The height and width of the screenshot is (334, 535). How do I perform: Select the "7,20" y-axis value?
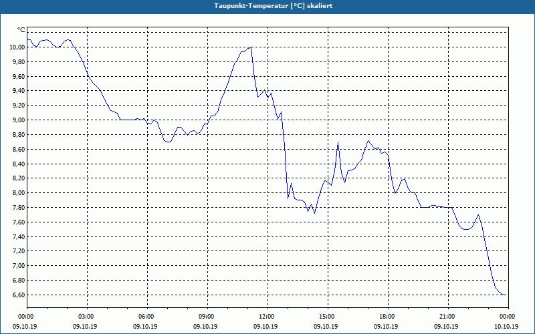(19, 251)
